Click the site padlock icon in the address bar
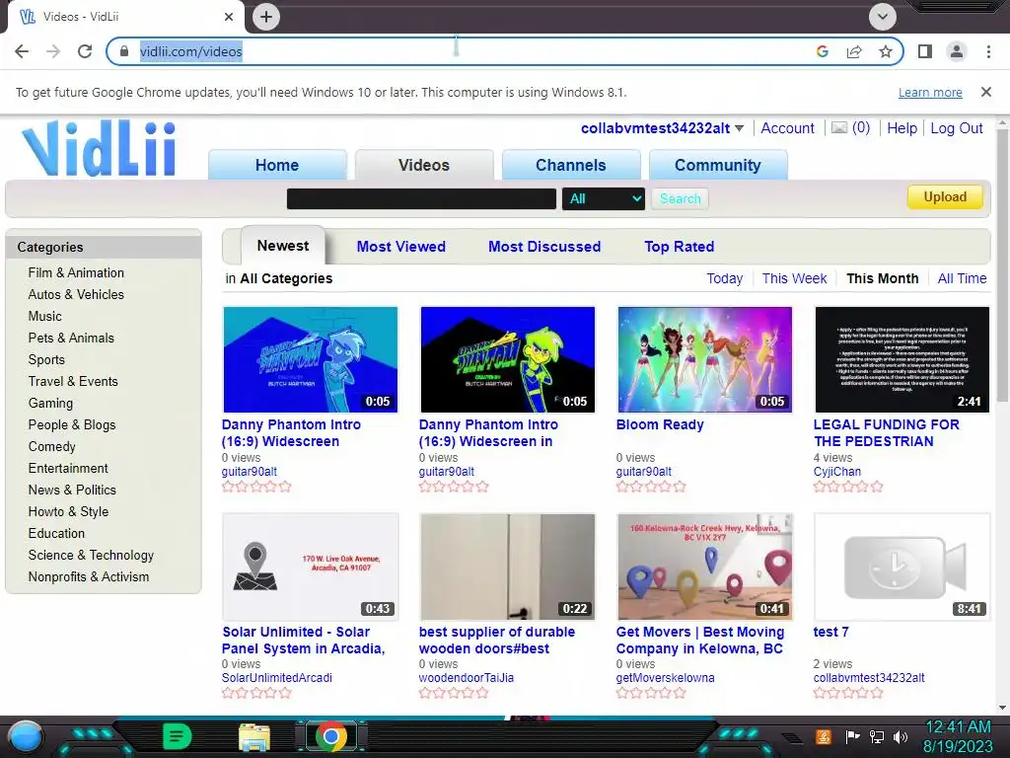The width and height of the screenshot is (1010, 758). pyautogui.click(x=124, y=51)
